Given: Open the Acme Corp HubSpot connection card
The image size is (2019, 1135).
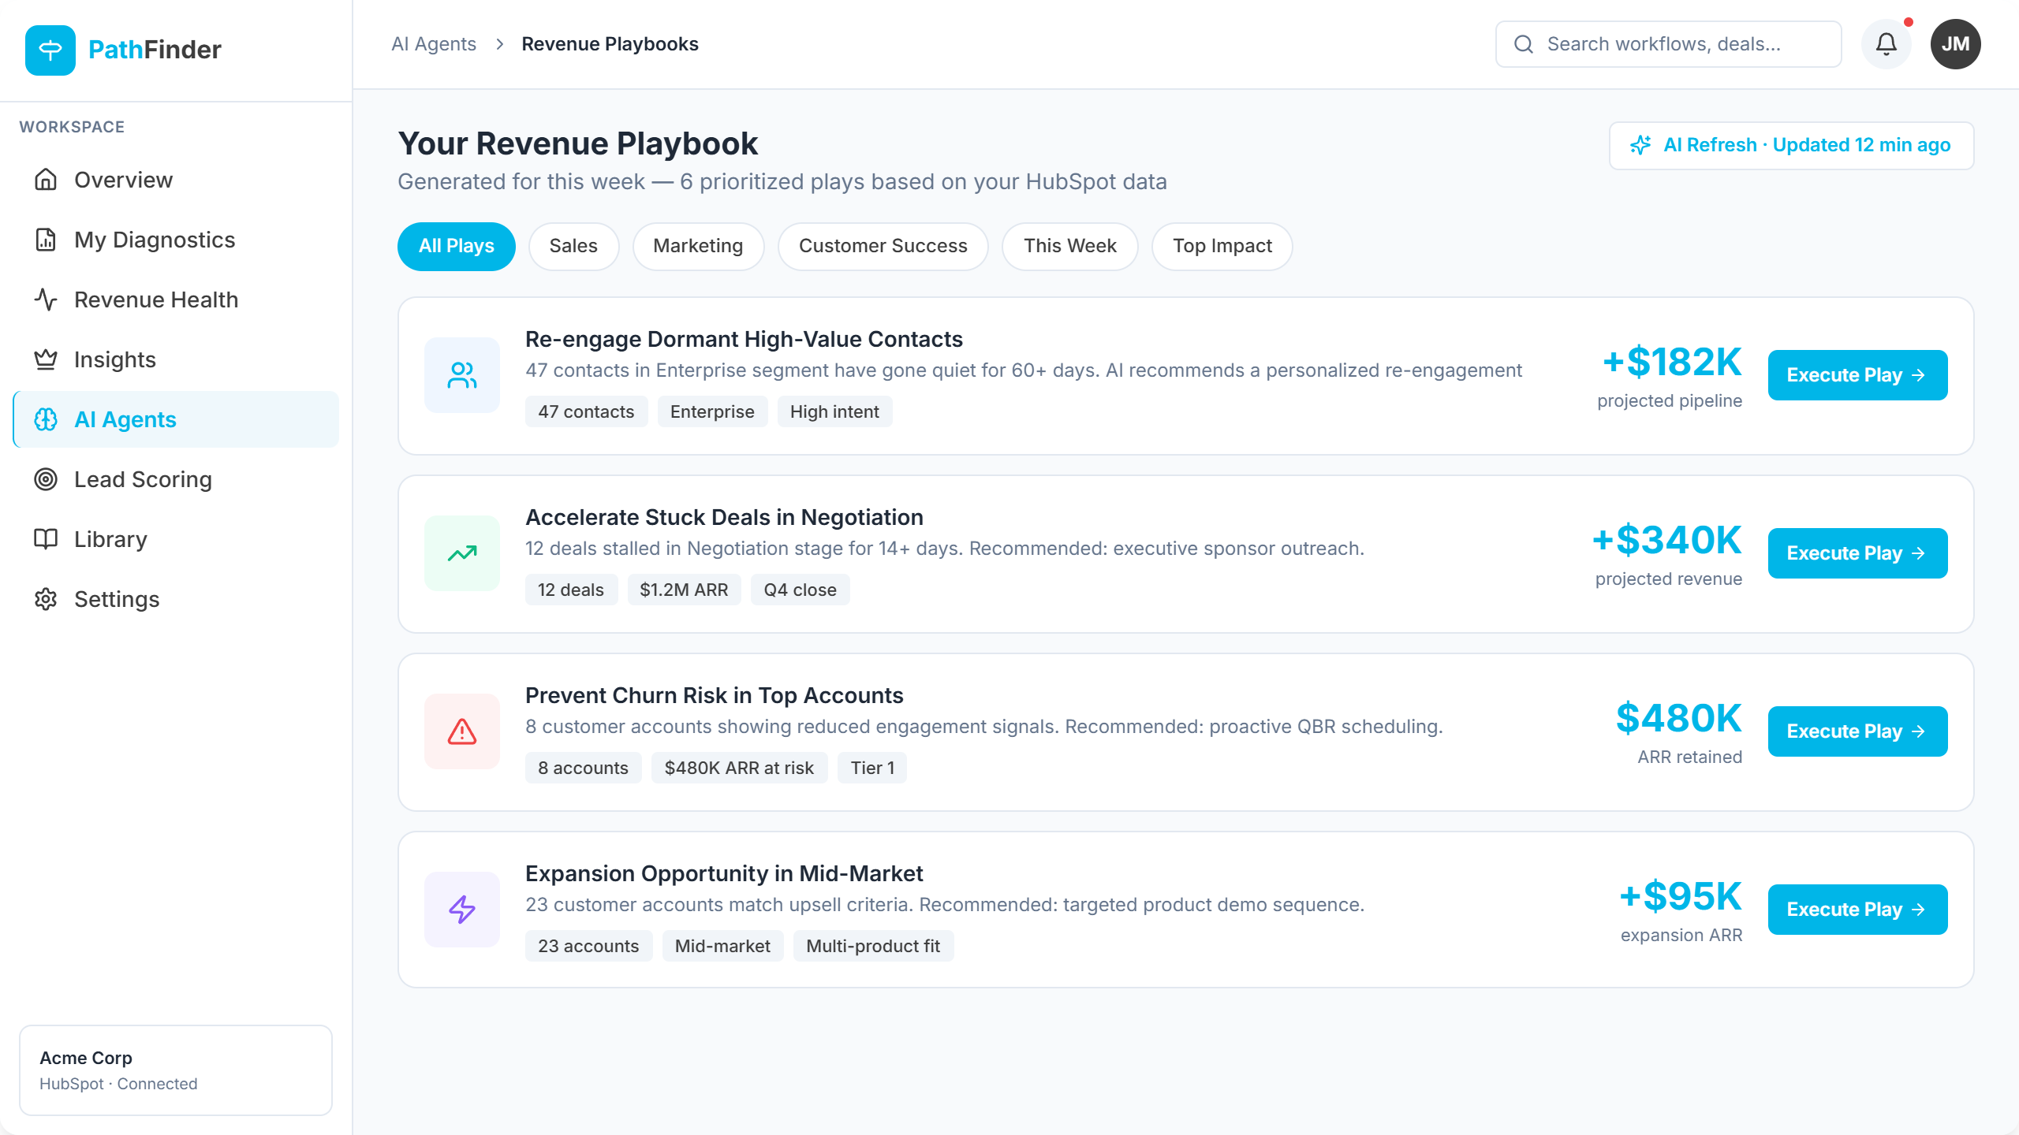Looking at the screenshot, I should [x=176, y=1070].
